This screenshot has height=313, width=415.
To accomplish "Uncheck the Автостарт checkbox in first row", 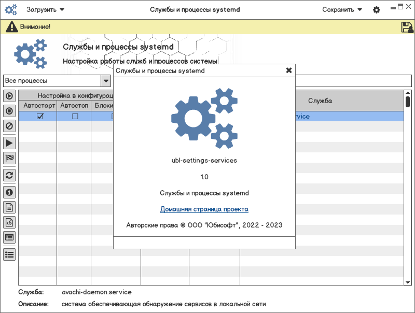I will 40,117.
